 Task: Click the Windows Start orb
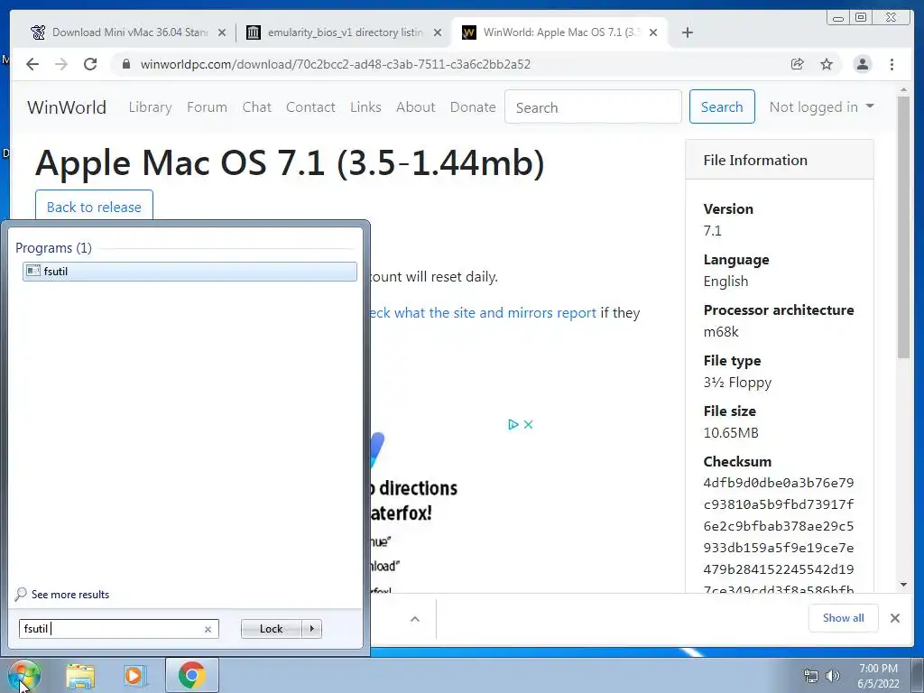[23, 675]
